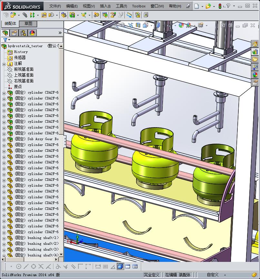Expand the bushing shaft<1> tree node

(x=4, y=238)
